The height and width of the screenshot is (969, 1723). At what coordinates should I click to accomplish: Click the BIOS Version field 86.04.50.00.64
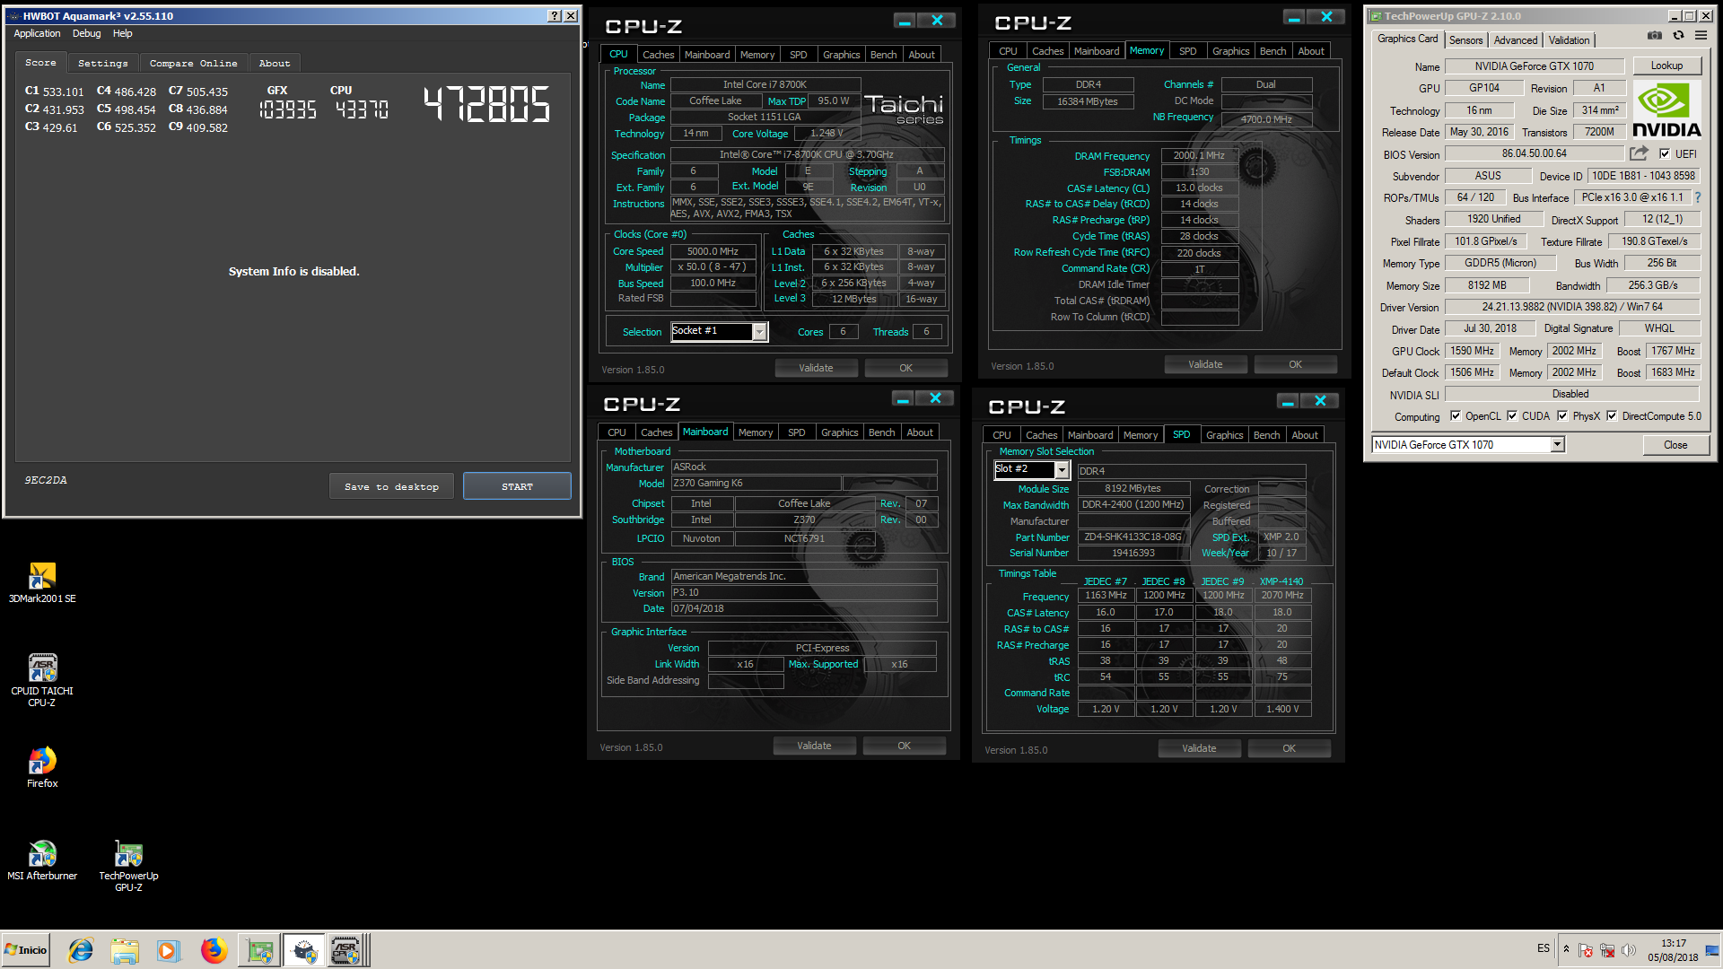pyautogui.click(x=1534, y=153)
